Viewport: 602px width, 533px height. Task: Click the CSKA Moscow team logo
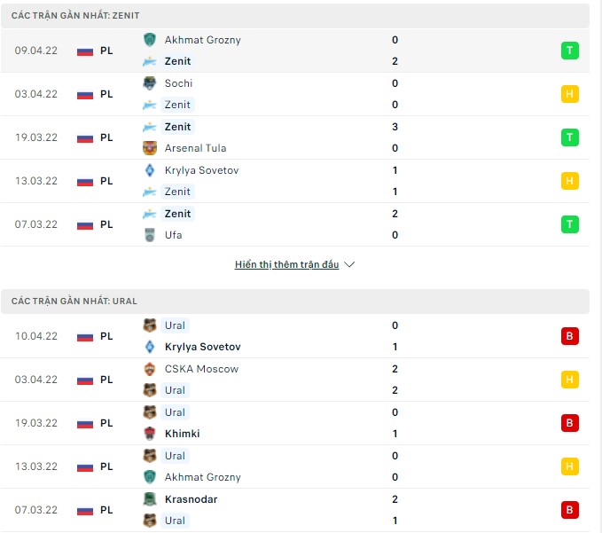point(150,369)
